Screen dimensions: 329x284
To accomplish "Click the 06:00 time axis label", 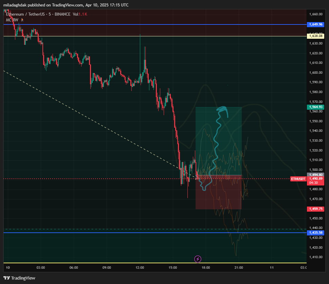I will [x=74, y=267].
